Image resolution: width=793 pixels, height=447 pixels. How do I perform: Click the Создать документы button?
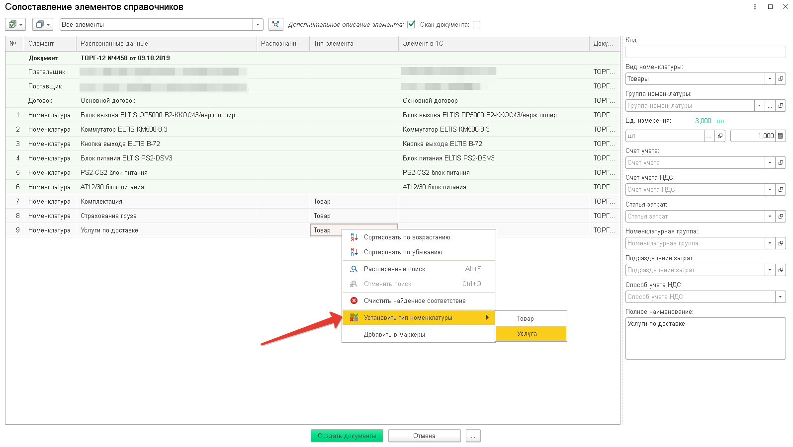pyautogui.click(x=347, y=436)
